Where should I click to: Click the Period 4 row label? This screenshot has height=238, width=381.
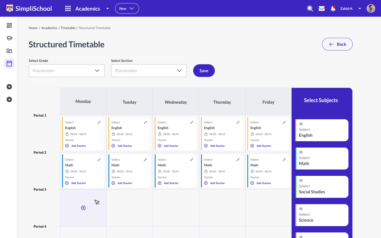[x=40, y=226]
